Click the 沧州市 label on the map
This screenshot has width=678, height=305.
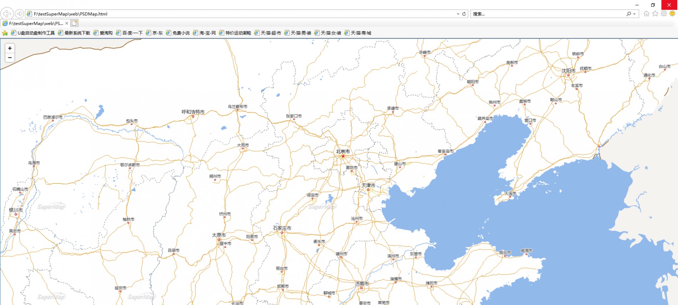pyautogui.click(x=356, y=218)
